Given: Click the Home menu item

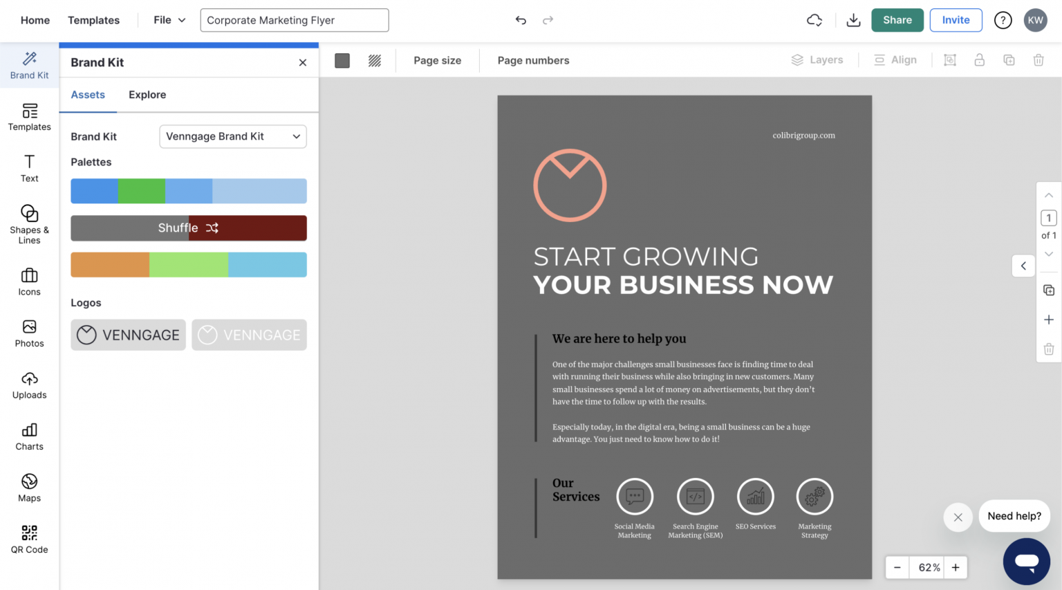Looking at the screenshot, I should point(35,20).
